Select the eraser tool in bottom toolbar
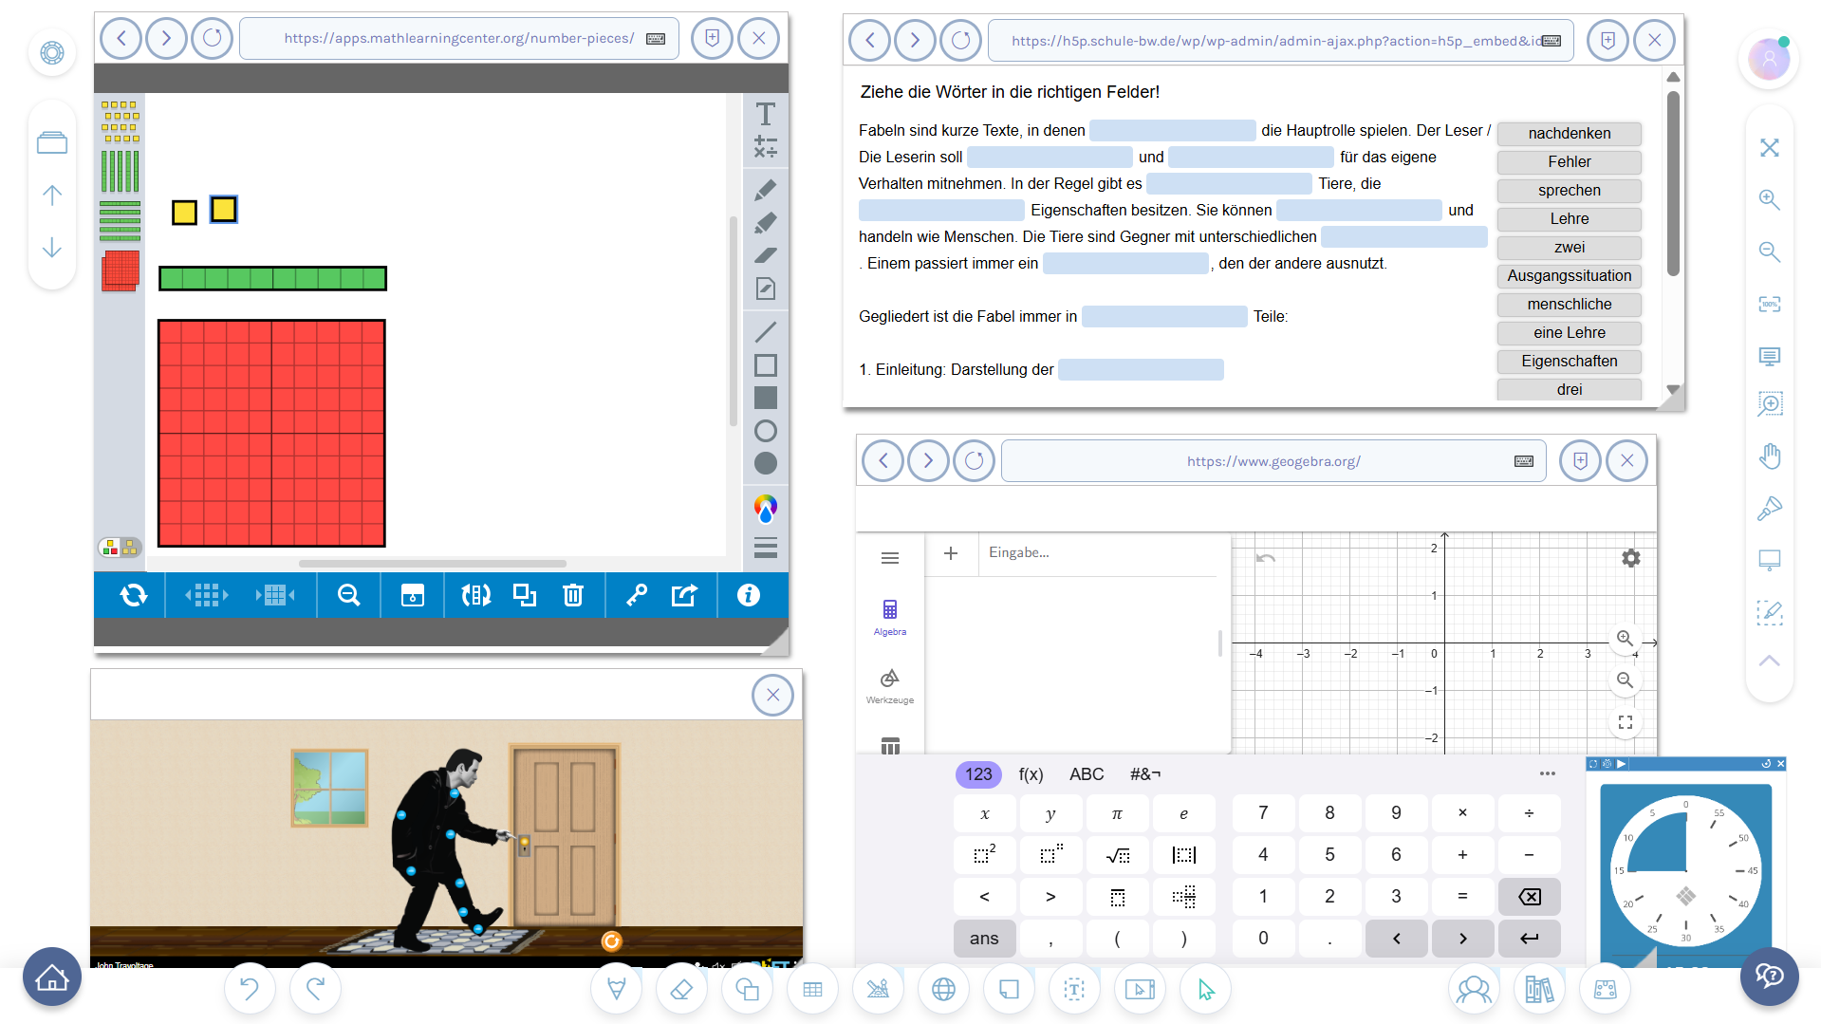The width and height of the screenshot is (1821, 1024). 681,989
